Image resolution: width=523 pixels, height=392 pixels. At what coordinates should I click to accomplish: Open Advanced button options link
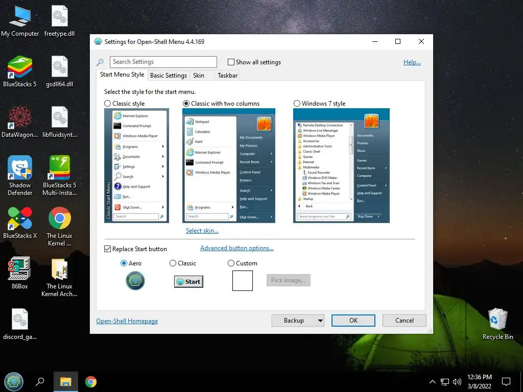coord(237,248)
